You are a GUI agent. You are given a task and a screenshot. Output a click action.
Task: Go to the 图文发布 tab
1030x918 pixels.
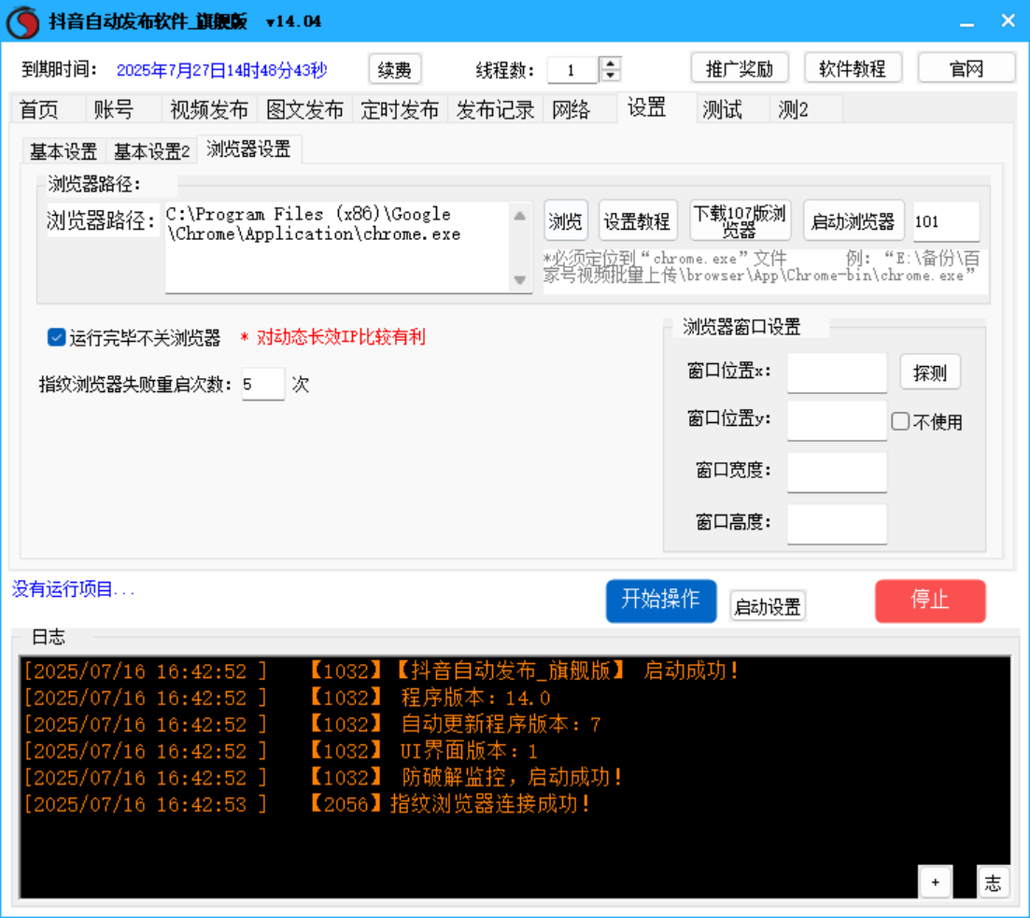304,110
